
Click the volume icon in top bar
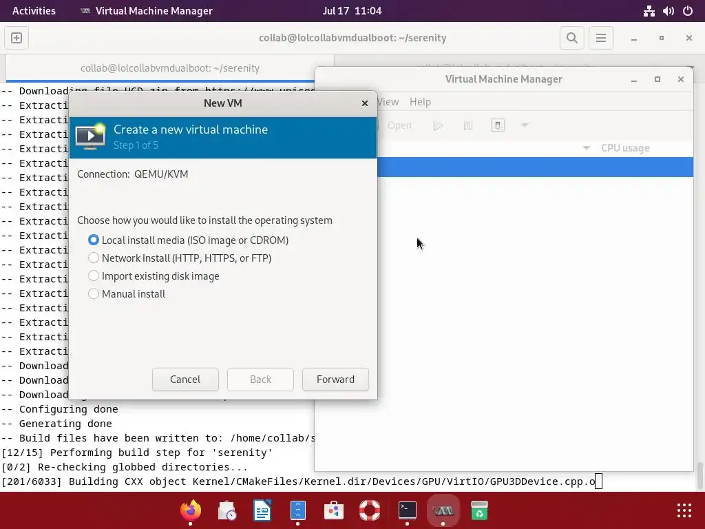[668, 11]
